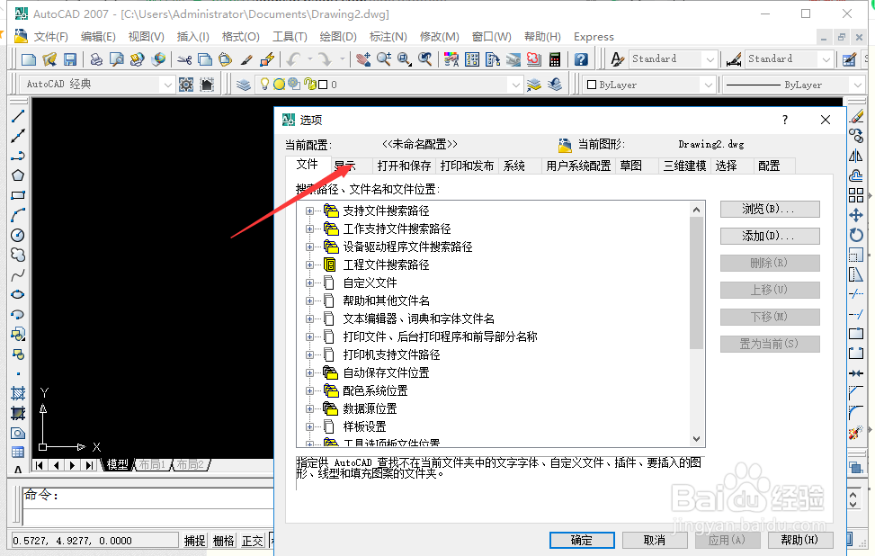Viewport: 875px width, 556px height.
Task: Click the 添加(D)... button
Action: [770, 236]
